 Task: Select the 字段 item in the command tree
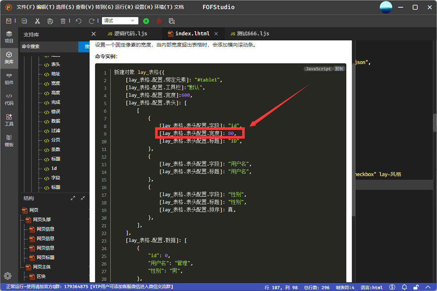55,178
